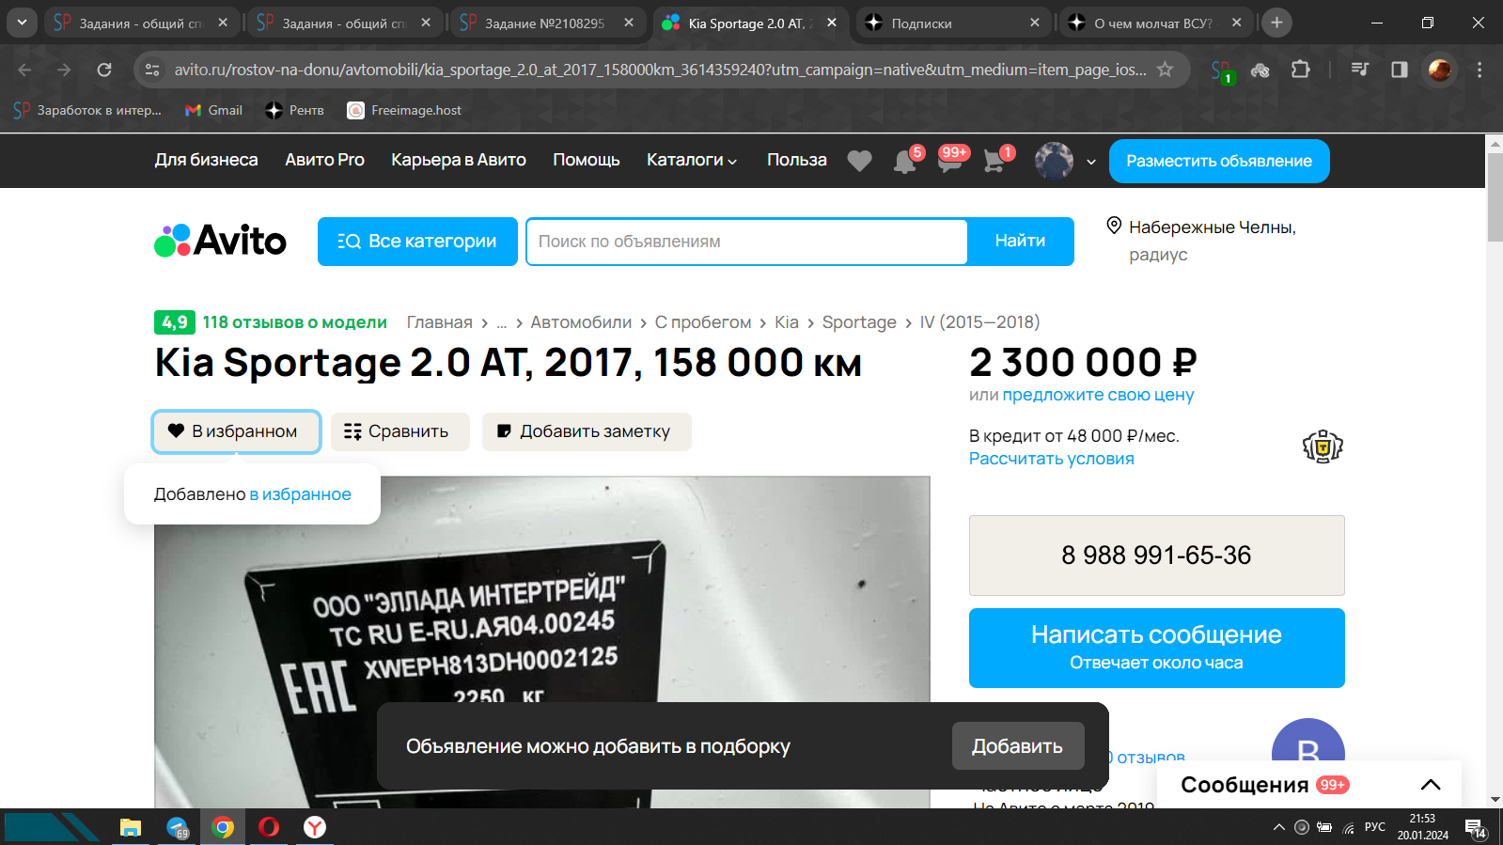The image size is (1503, 845).
Task: Expand the Сообщения panel chevron
Action: [1431, 785]
